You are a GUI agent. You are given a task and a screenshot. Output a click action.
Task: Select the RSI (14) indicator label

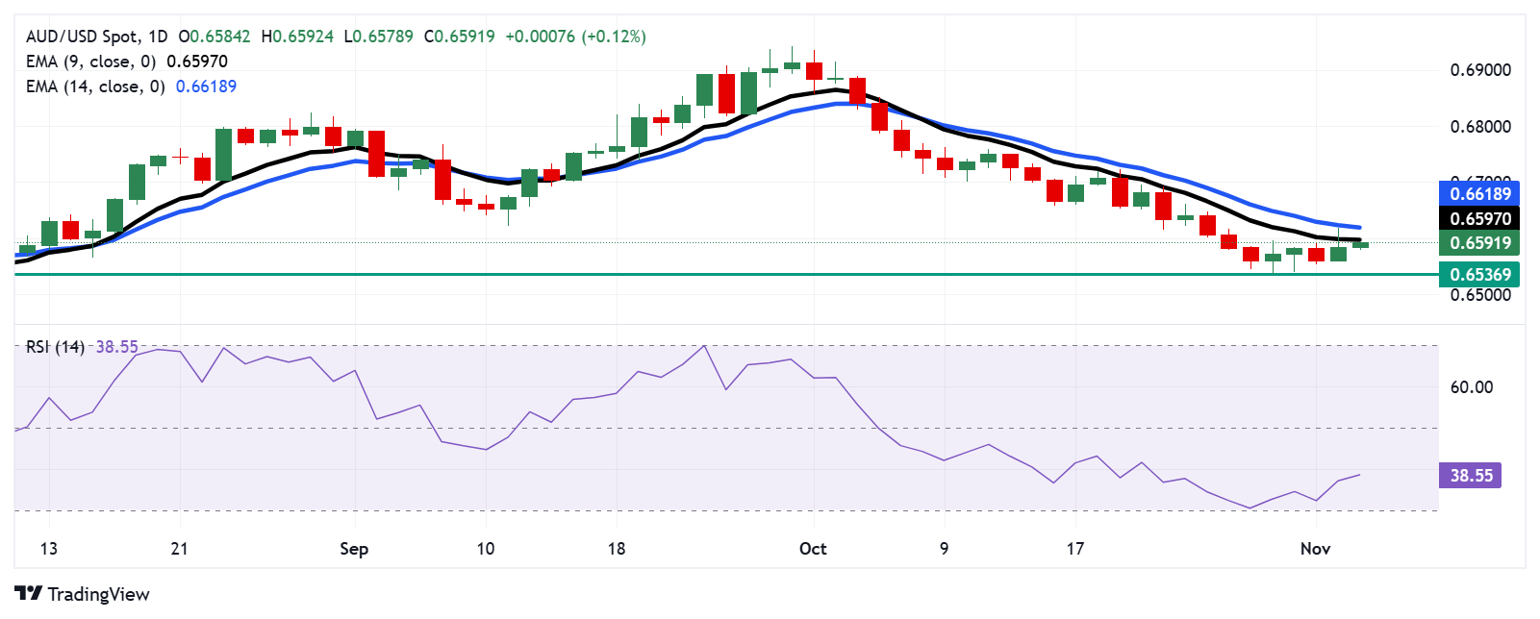click(55, 347)
